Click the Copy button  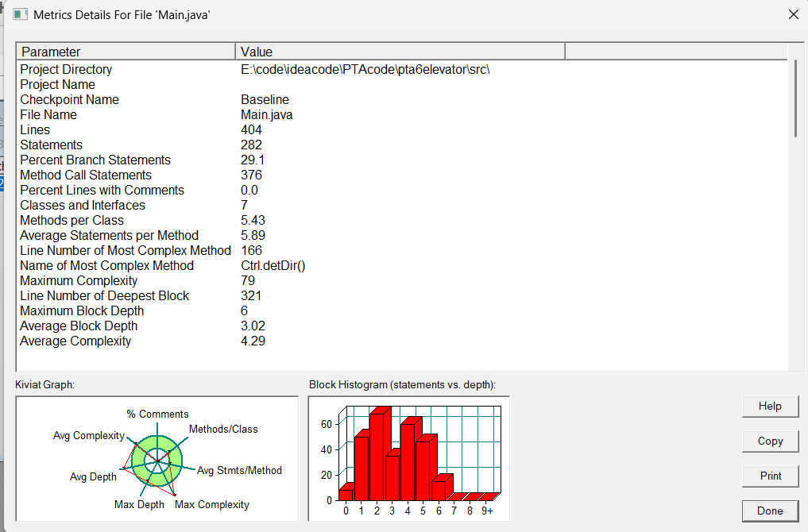[770, 441]
